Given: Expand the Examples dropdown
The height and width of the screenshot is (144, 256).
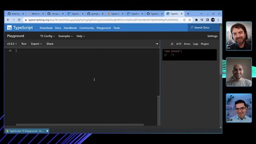Looking at the screenshot, I should 66,36.
